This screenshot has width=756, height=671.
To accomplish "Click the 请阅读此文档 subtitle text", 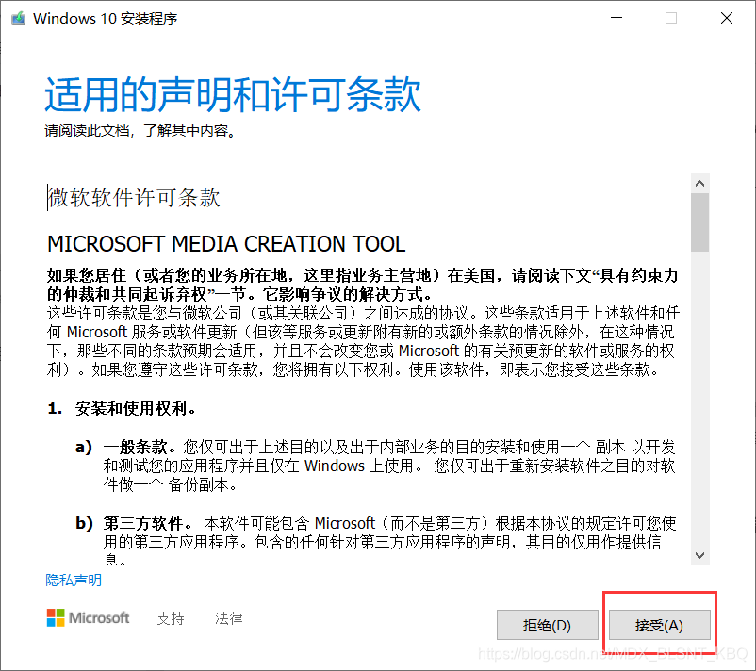I will pos(140,131).
